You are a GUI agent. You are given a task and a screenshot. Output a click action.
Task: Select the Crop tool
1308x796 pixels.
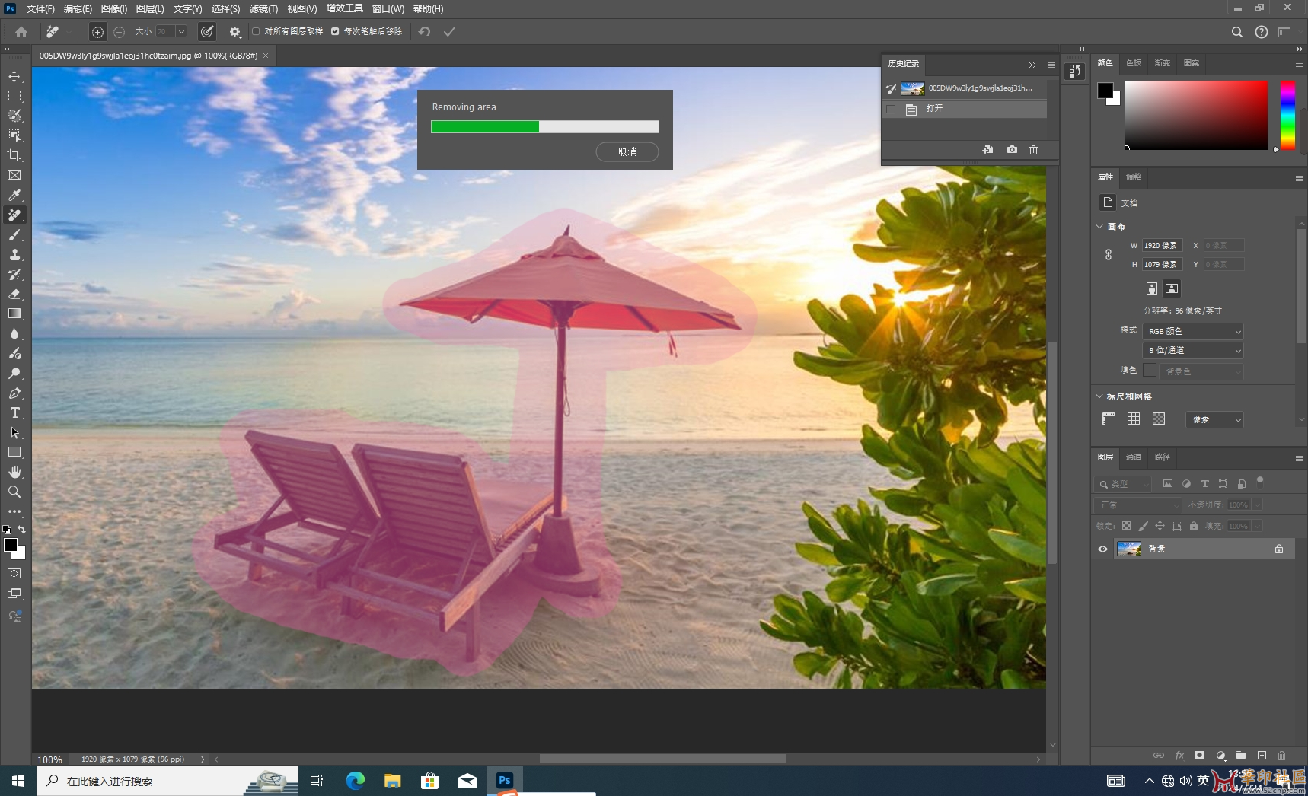pos(14,155)
